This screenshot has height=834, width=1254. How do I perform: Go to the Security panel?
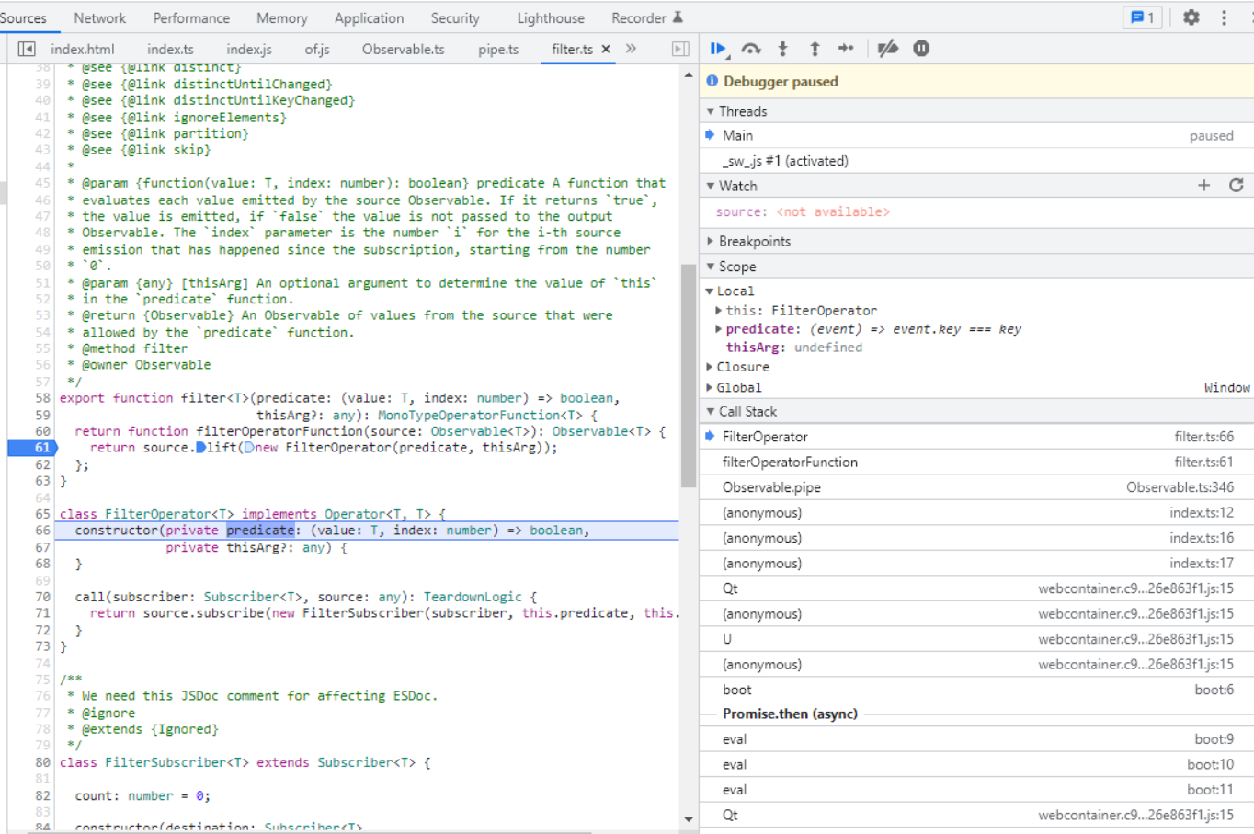click(x=455, y=17)
